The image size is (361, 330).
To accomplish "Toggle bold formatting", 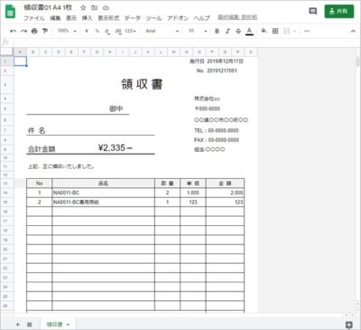I will coord(217,31).
